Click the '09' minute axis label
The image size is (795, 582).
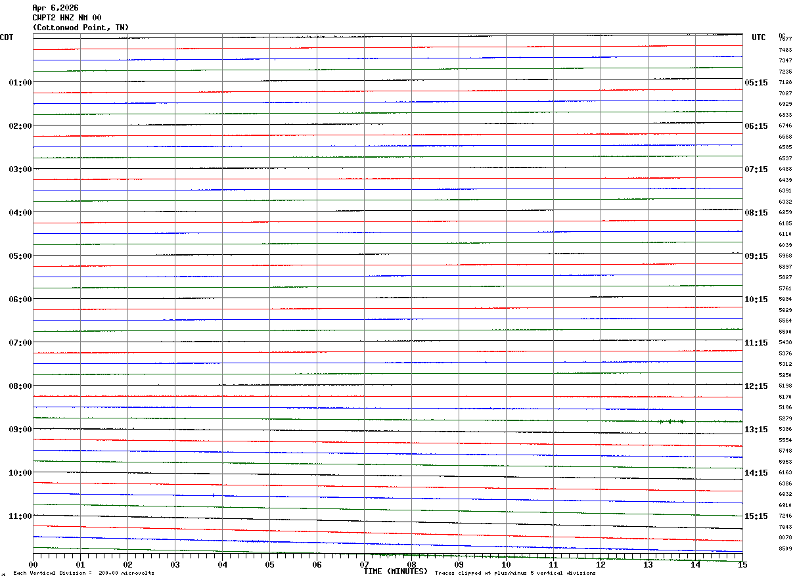tap(459, 565)
